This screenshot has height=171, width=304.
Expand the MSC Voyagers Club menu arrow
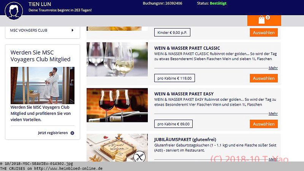pos(72,30)
